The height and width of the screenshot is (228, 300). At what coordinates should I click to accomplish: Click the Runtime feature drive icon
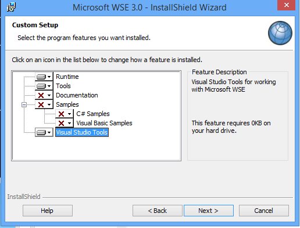(x=41, y=77)
